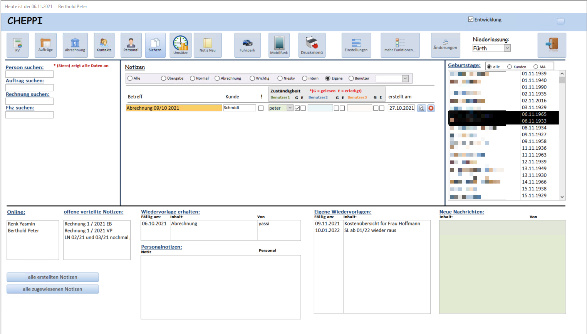Open the Druckmenü printer icon
The image size is (587, 334).
pos(312,45)
